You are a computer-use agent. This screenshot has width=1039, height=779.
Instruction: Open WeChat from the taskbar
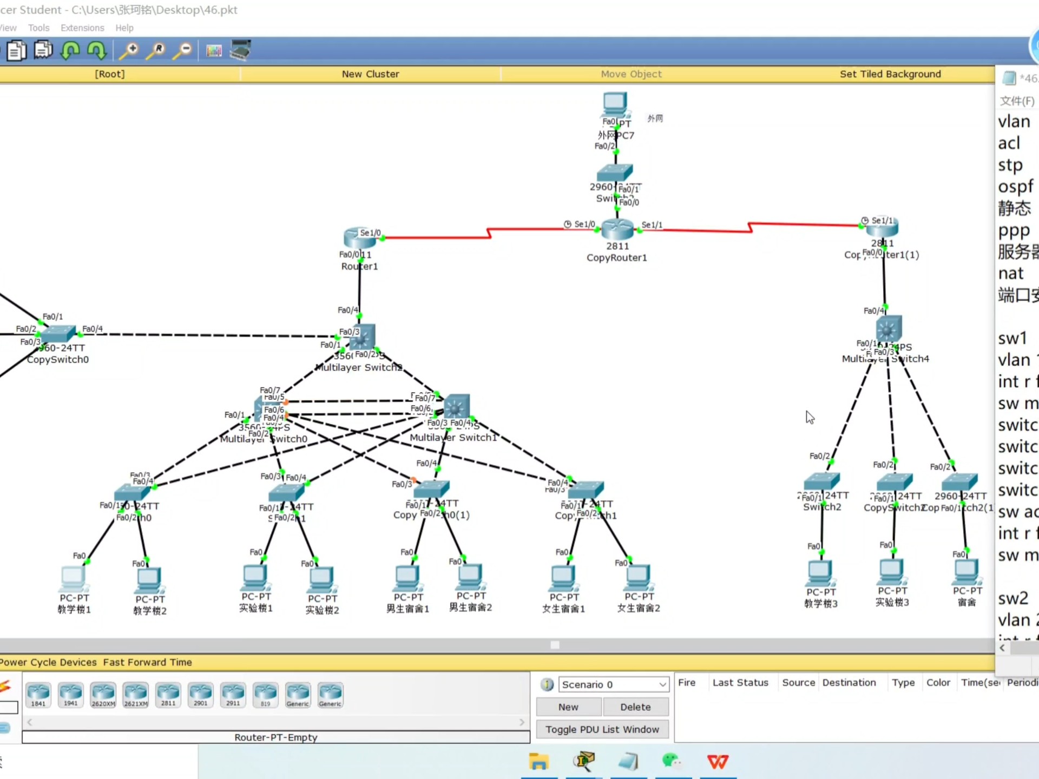click(x=672, y=761)
